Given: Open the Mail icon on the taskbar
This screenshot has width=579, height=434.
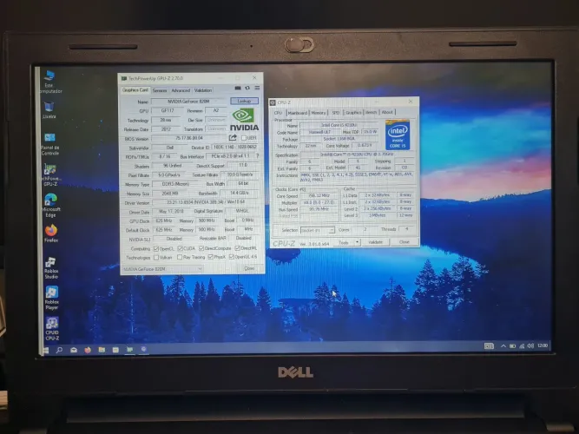Looking at the screenshot, I should (x=74, y=350).
